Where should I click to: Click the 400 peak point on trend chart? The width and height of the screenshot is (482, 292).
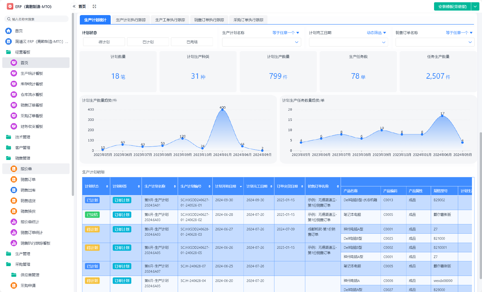222,110
